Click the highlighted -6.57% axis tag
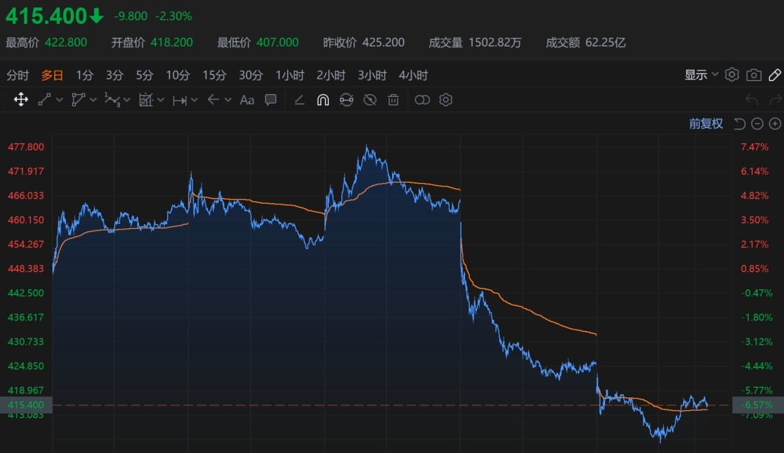Screen dimensions: 784x453 point(758,405)
